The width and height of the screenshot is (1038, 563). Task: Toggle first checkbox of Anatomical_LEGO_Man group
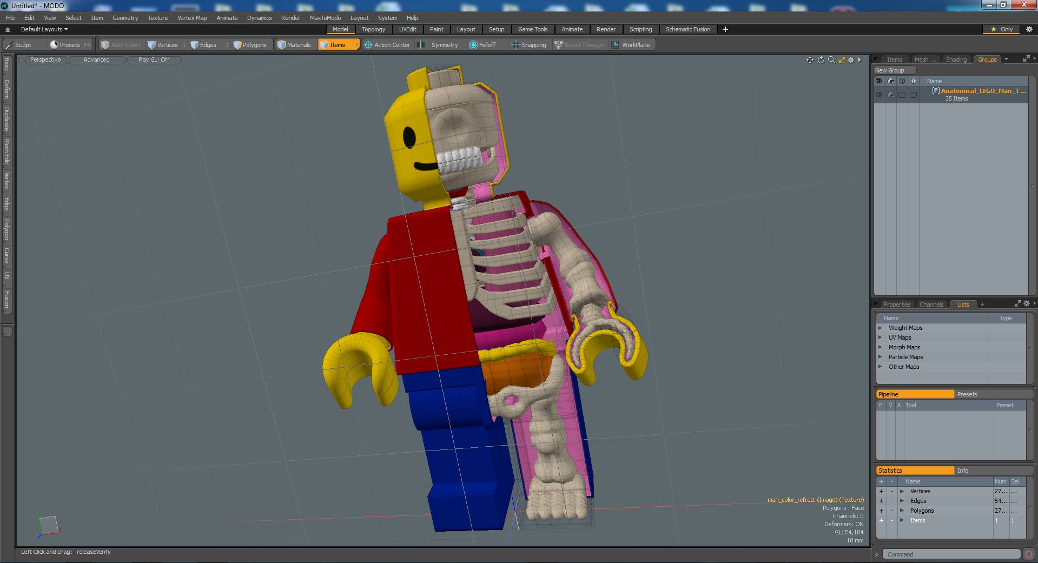[x=902, y=95]
